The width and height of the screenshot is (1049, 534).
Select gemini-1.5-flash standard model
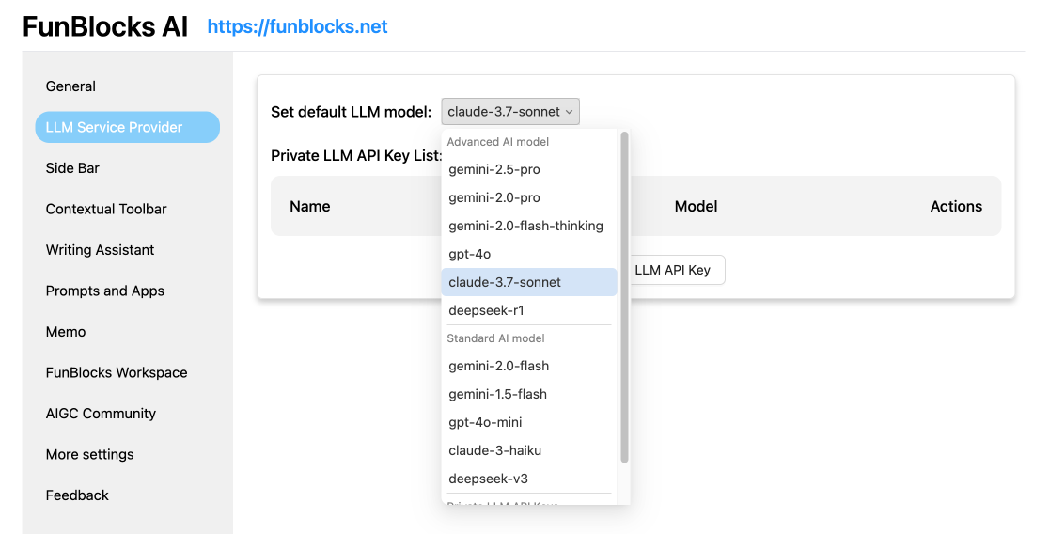click(529, 394)
